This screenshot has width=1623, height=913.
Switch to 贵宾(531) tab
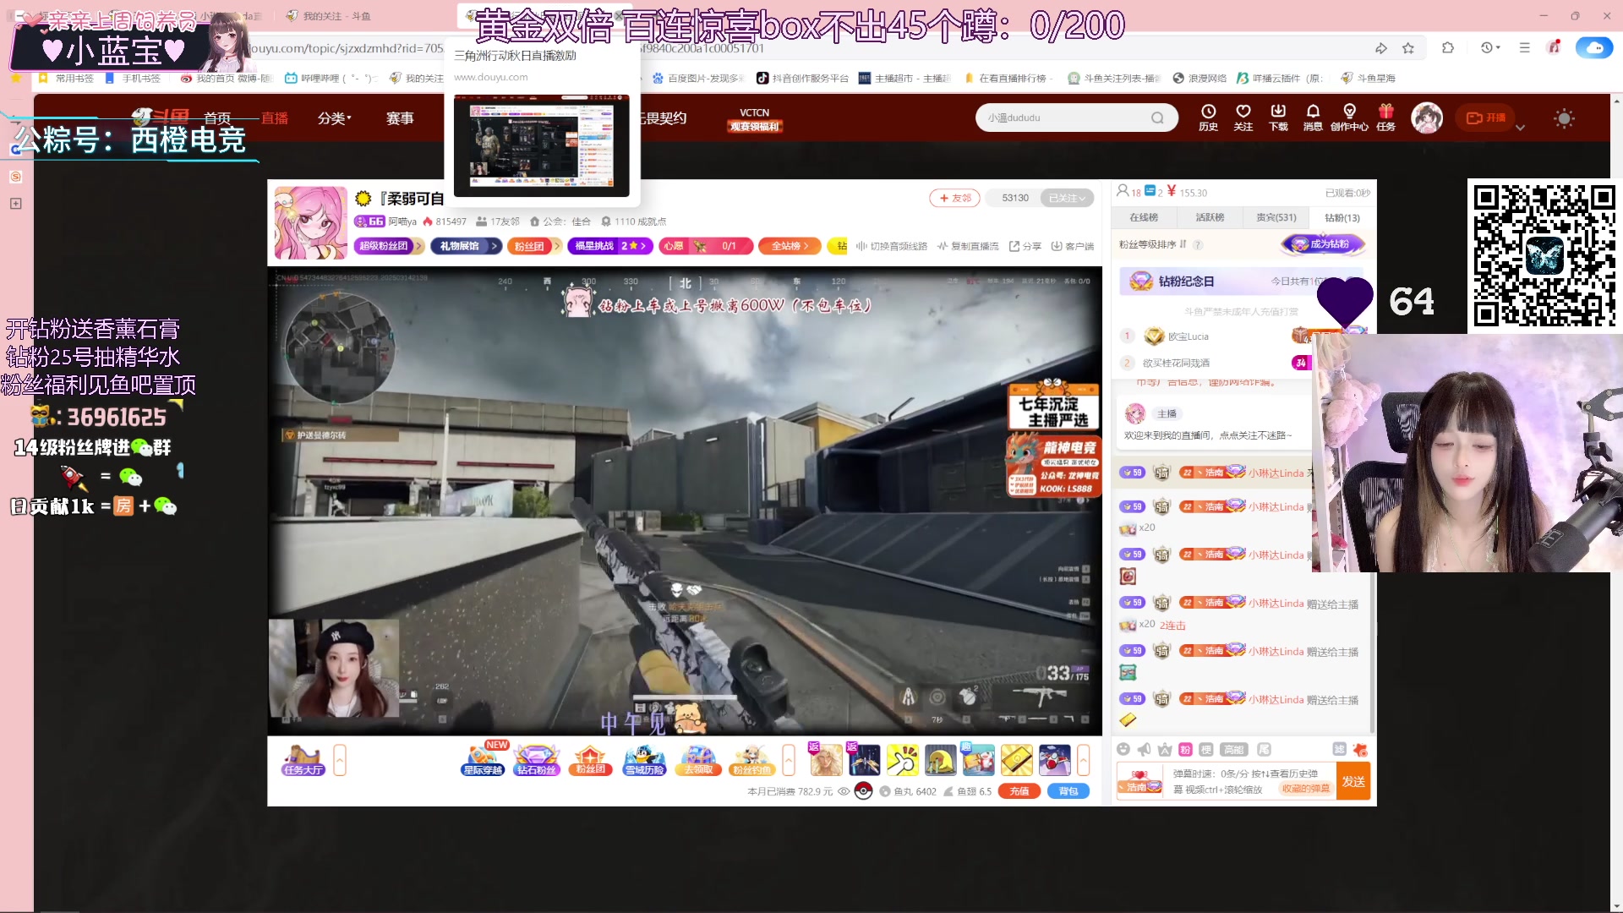[x=1276, y=218]
